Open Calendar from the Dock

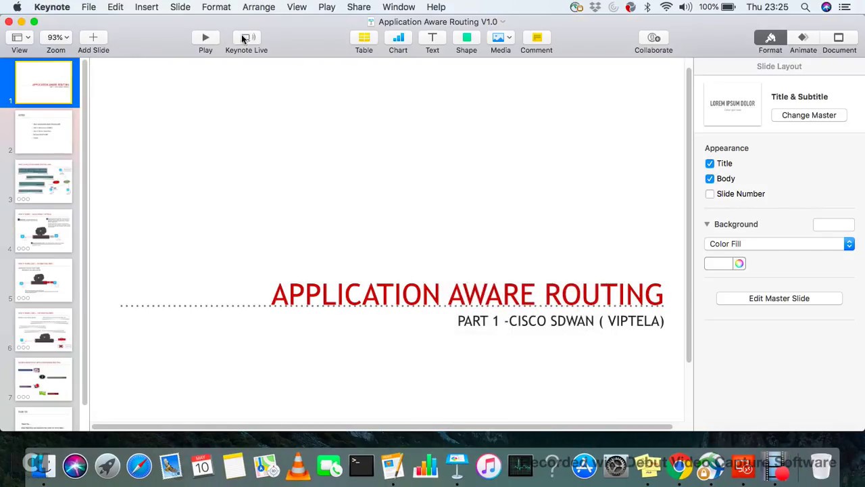(x=202, y=466)
